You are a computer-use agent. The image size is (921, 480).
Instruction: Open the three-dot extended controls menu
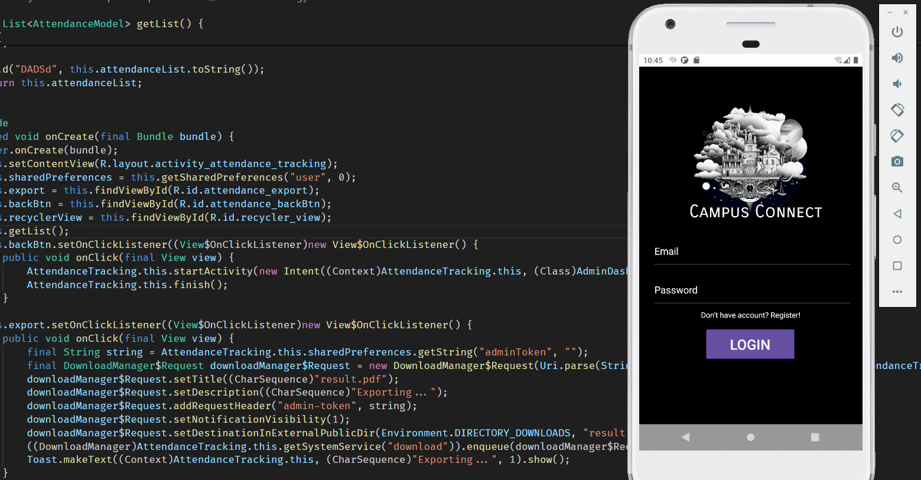(897, 292)
